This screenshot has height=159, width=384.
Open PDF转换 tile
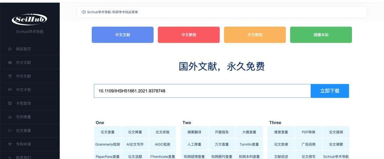(309, 132)
